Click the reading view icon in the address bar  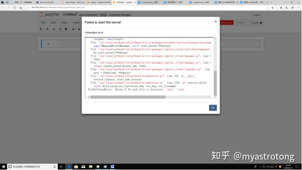click(268, 8)
